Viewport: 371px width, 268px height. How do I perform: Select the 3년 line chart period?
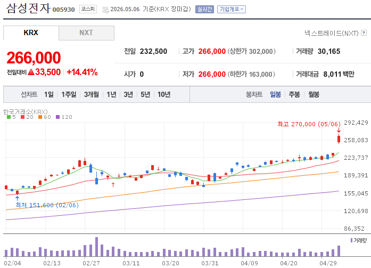[128, 94]
